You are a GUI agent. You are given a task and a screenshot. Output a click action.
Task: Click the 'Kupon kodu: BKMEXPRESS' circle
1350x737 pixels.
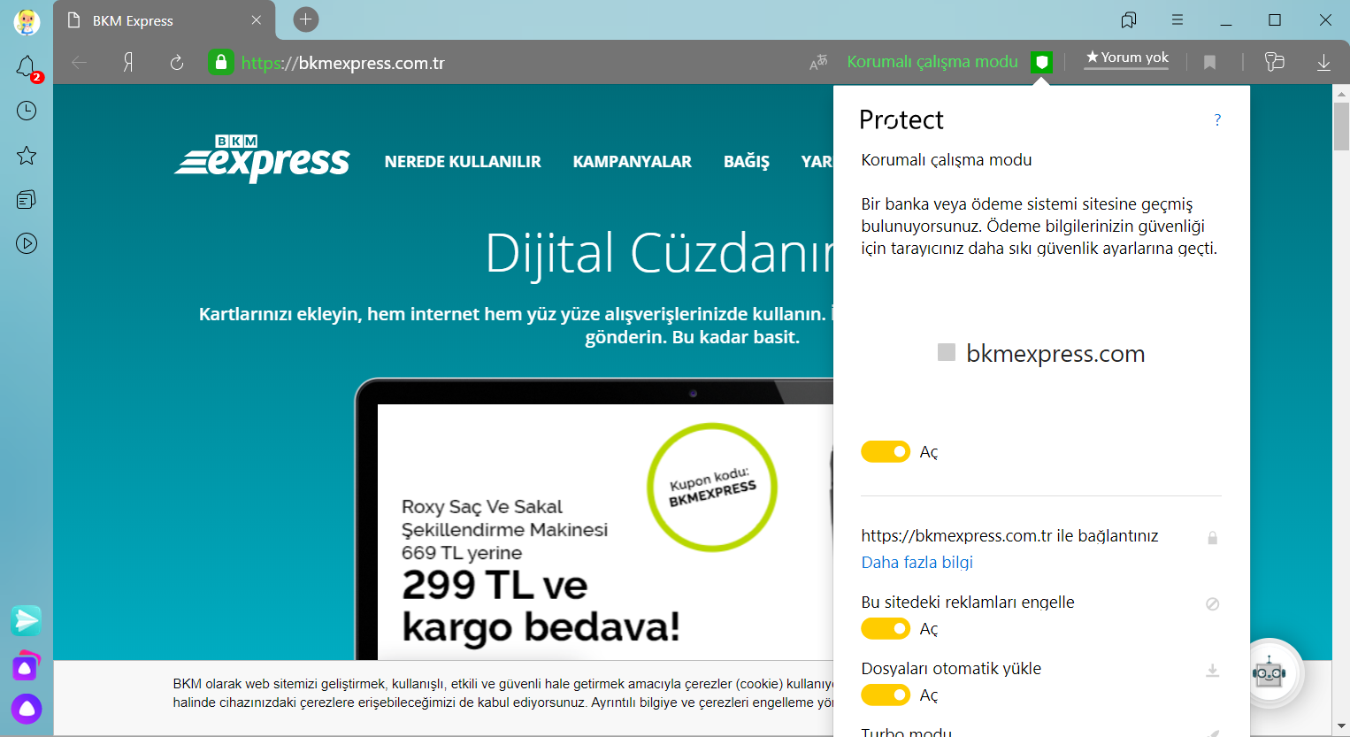[x=712, y=487]
